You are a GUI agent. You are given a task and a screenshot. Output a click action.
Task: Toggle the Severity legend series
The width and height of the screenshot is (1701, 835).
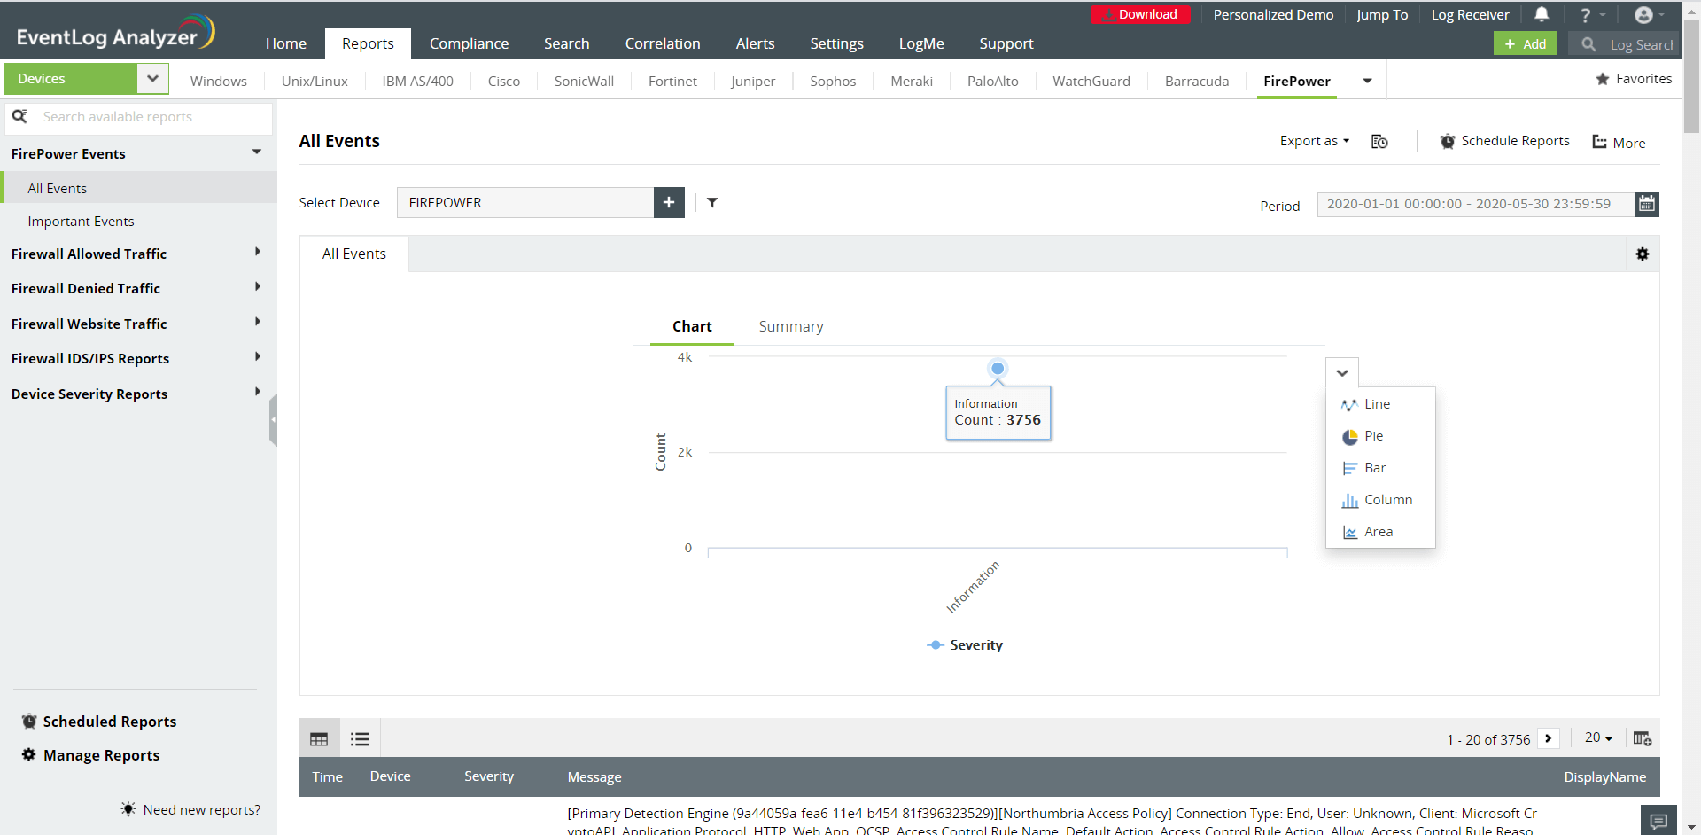pyautogui.click(x=965, y=645)
